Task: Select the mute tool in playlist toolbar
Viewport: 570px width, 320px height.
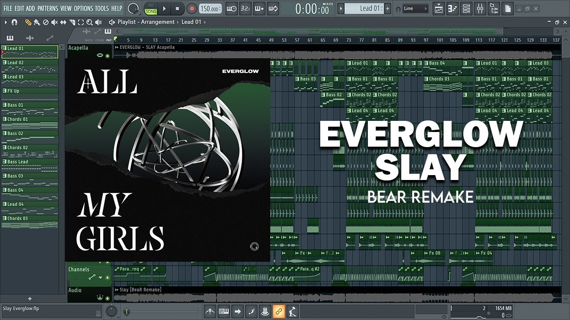Action: 54,22
